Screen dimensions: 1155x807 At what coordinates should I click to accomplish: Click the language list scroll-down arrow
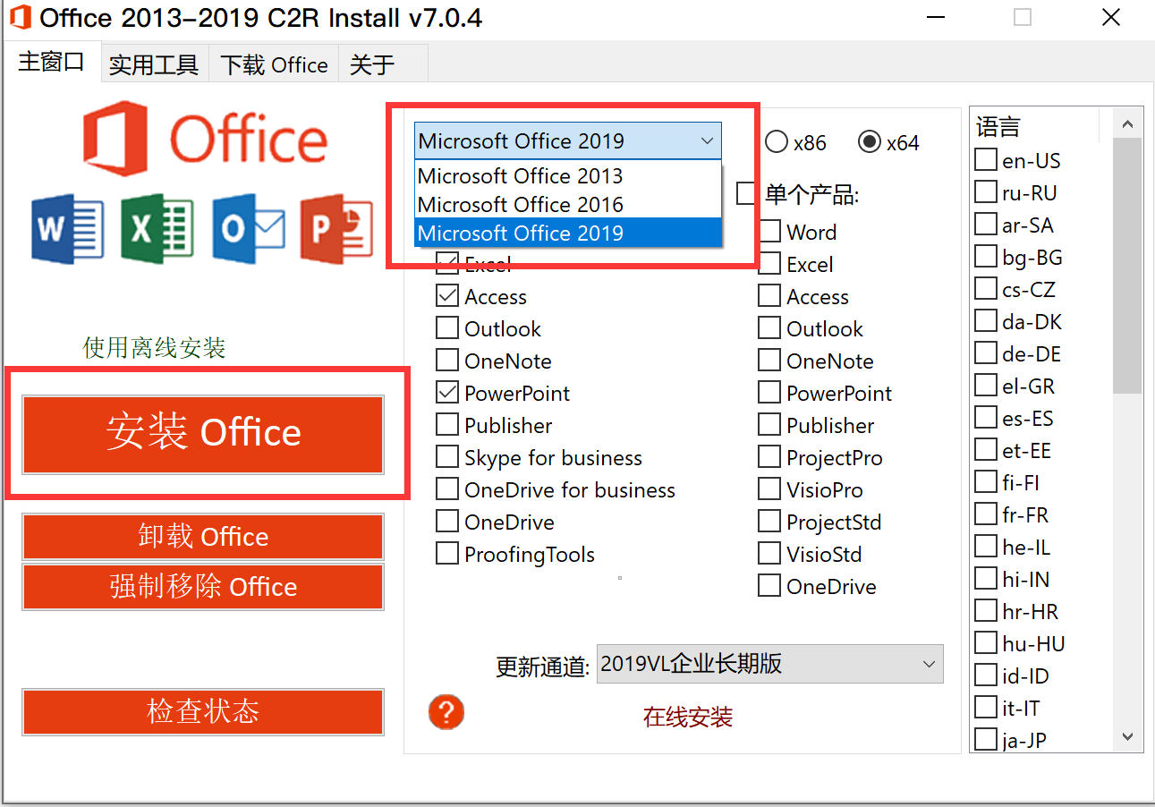coord(1127,737)
